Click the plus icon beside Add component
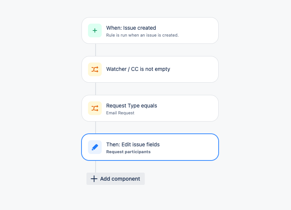The width and height of the screenshot is (291, 210). [x=94, y=179]
